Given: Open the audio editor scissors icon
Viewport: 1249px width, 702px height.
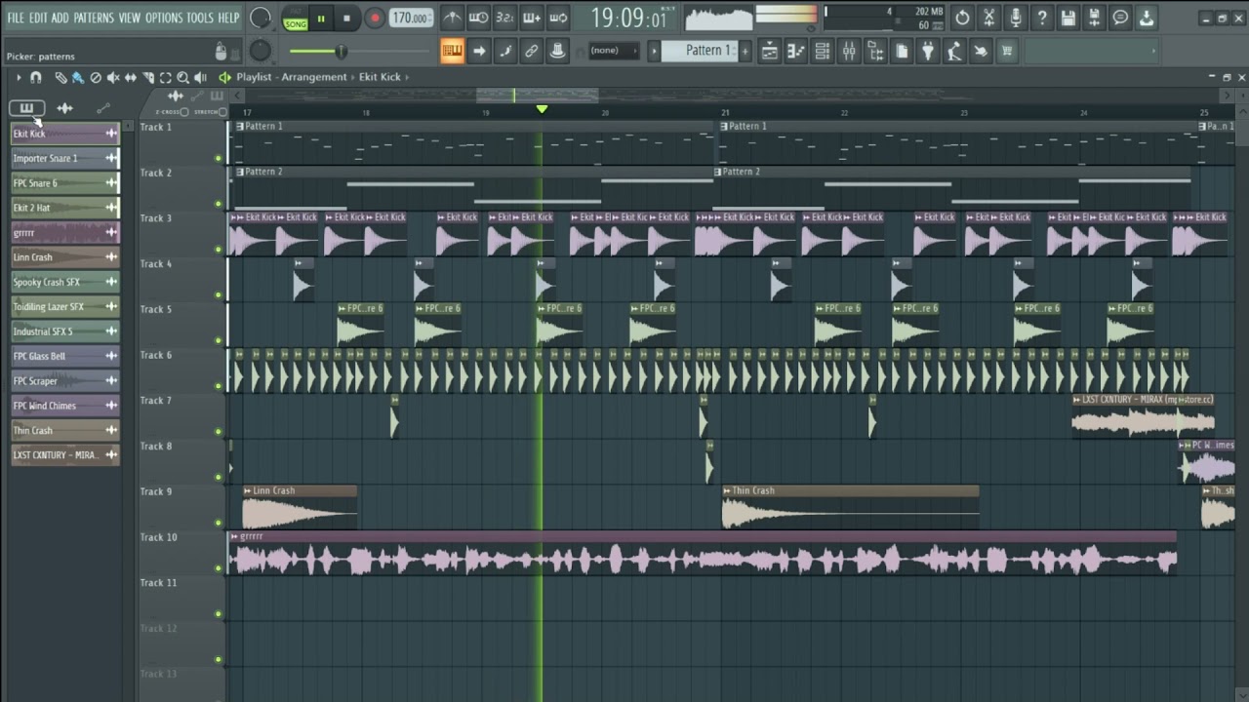Looking at the screenshot, I should click(989, 18).
